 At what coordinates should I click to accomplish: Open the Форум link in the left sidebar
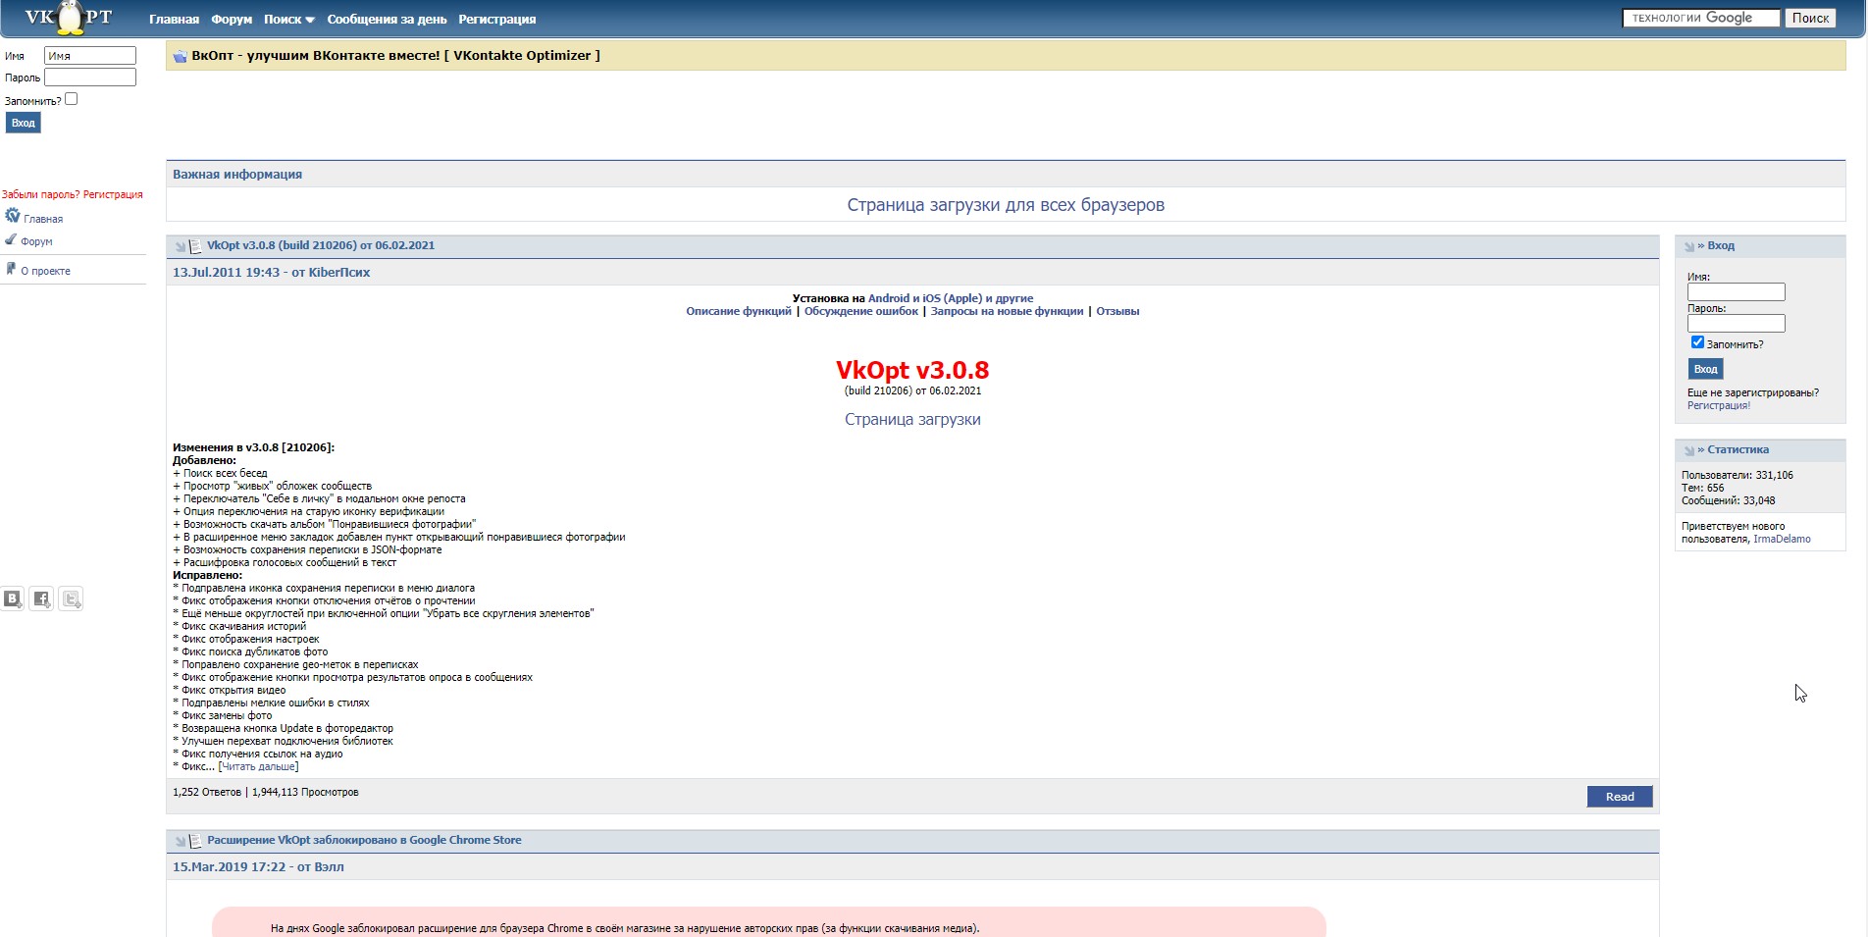point(37,241)
